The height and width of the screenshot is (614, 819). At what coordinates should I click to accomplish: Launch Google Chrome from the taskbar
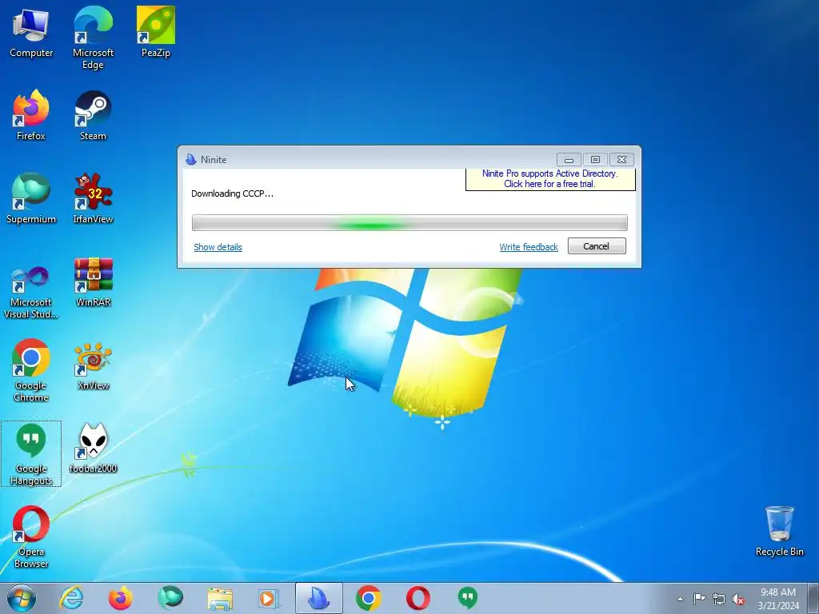point(368,598)
